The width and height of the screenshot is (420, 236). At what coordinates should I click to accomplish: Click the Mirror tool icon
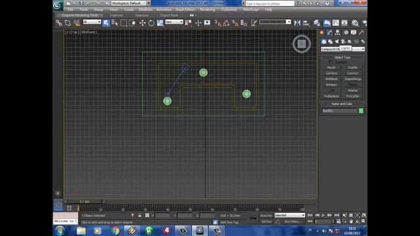tap(297, 23)
